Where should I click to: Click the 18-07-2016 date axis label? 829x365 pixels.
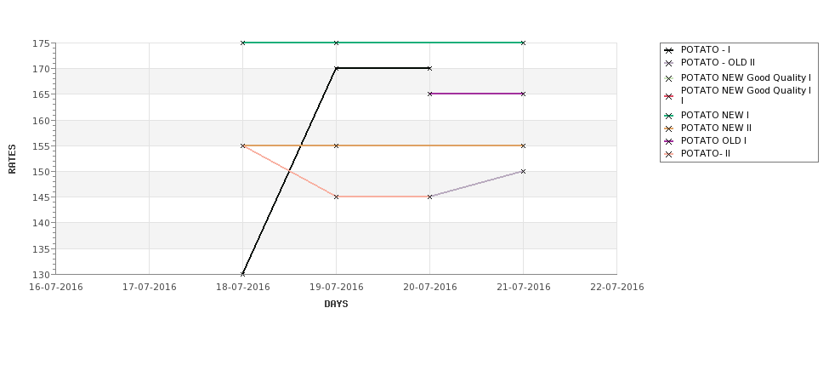tap(242, 288)
